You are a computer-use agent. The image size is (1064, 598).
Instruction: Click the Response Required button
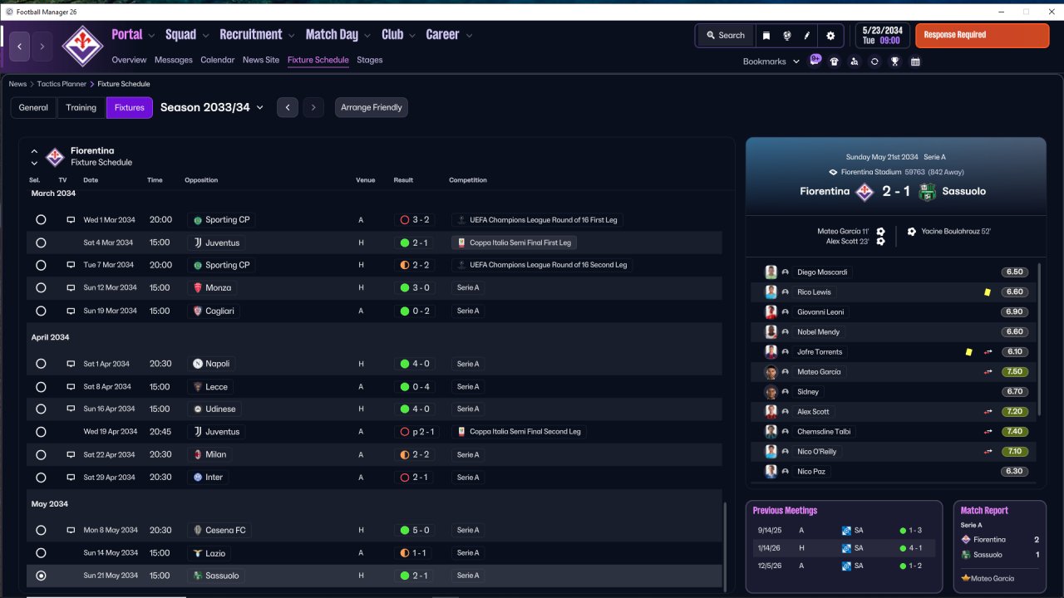pos(983,36)
